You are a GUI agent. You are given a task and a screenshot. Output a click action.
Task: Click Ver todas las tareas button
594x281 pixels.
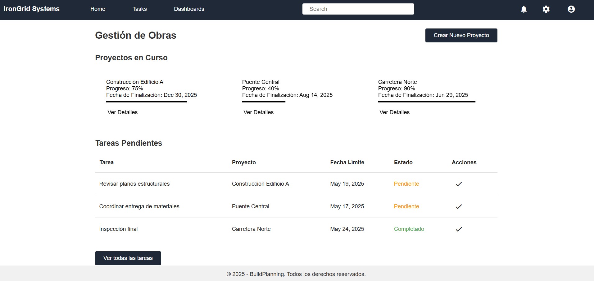coord(128,258)
